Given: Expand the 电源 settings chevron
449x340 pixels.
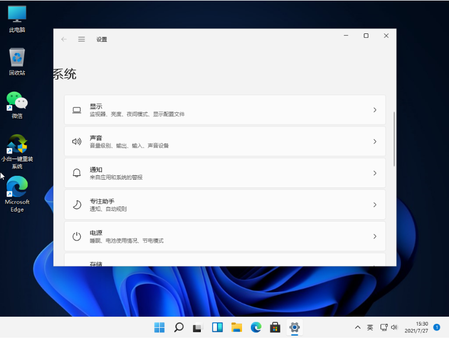Looking at the screenshot, I should coord(375,236).
